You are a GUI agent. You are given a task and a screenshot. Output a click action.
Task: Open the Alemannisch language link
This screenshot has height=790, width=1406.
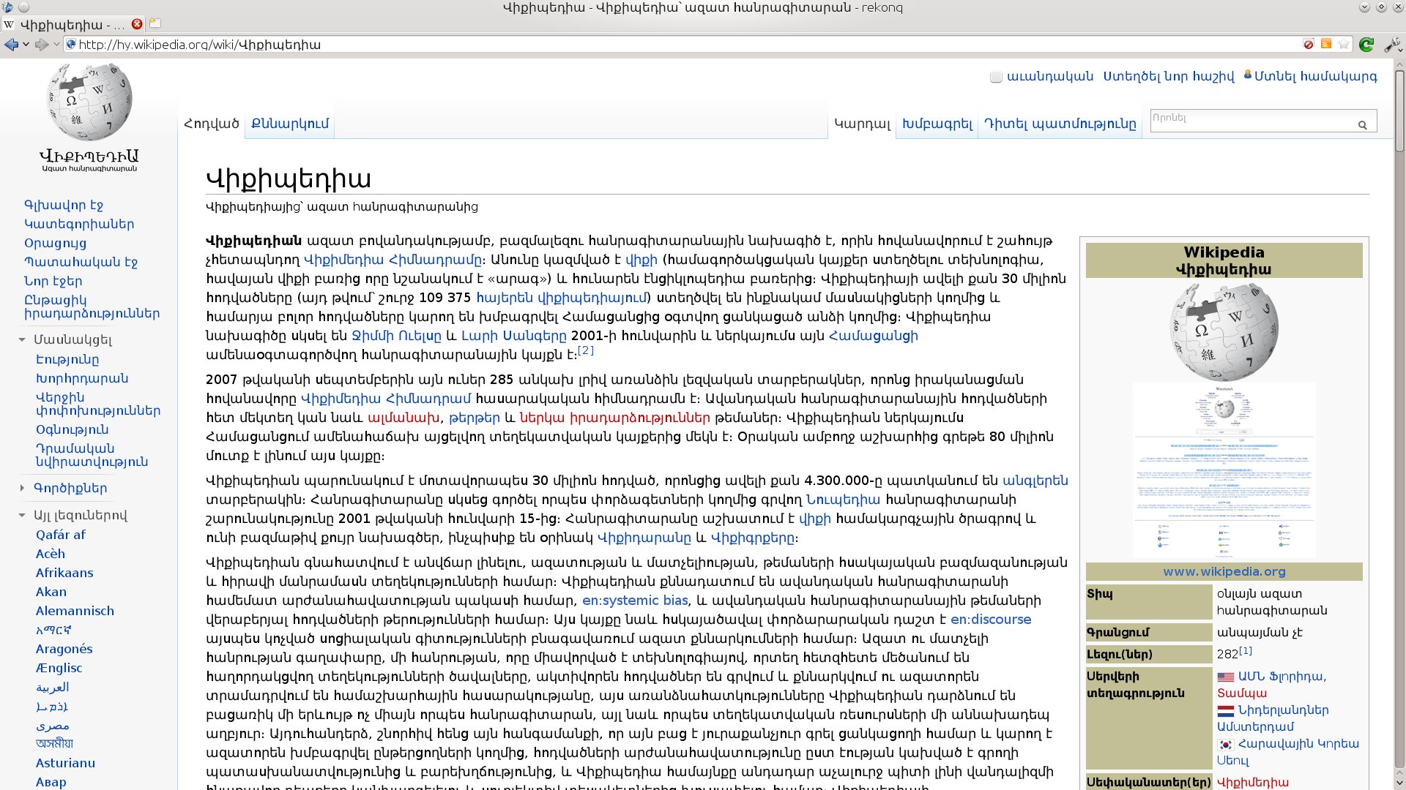(75, 611)
